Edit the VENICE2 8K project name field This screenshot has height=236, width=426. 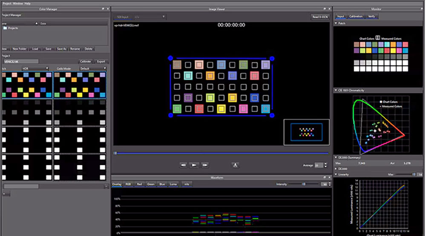20,62
